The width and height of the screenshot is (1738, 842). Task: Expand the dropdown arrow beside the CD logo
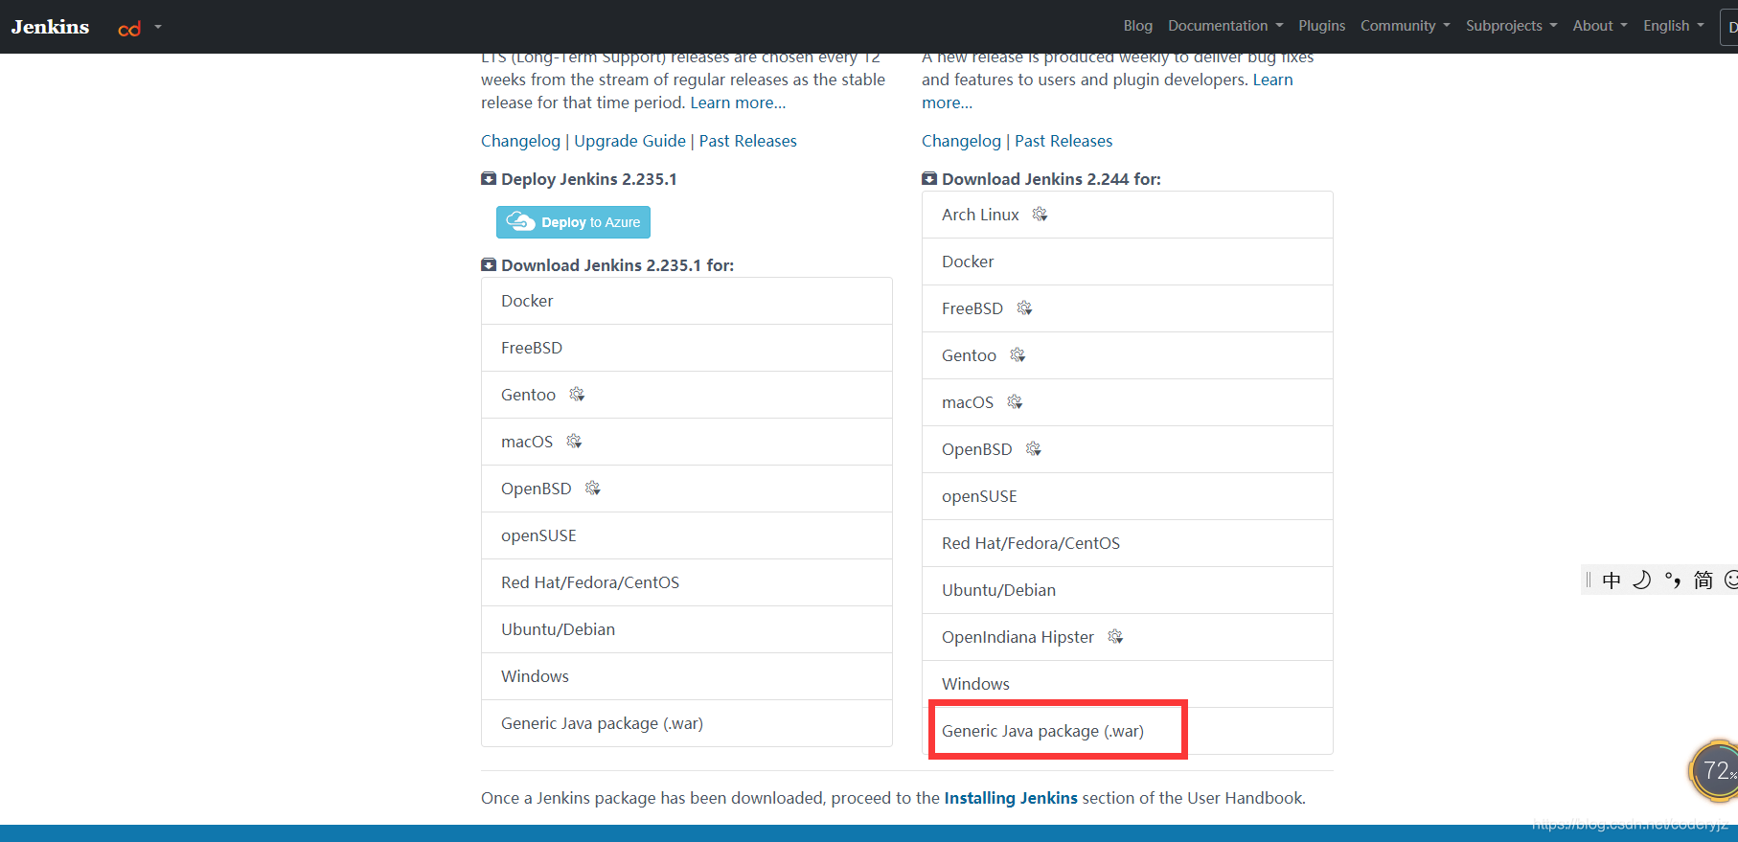[158, 27]
